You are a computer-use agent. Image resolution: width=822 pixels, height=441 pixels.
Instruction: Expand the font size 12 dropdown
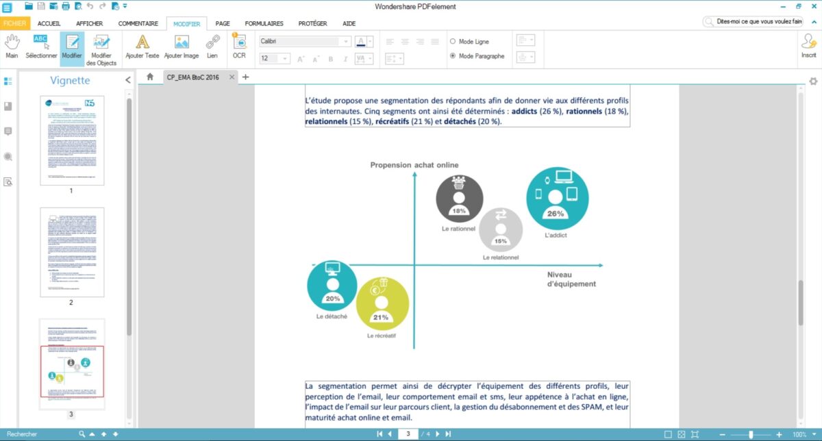284,60
